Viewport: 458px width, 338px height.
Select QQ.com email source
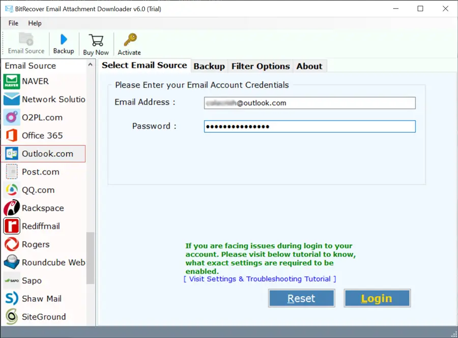click(38, 190)
